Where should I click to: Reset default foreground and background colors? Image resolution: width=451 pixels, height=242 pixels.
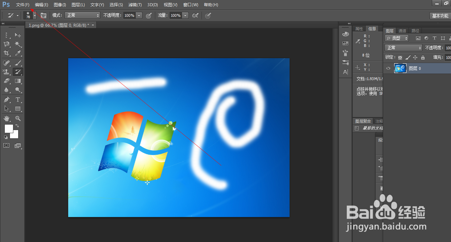6,137
